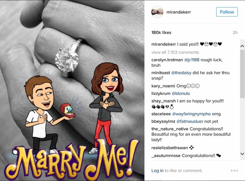Open the @thedaisy mention

pyautogui.click(x=181, y=73)
